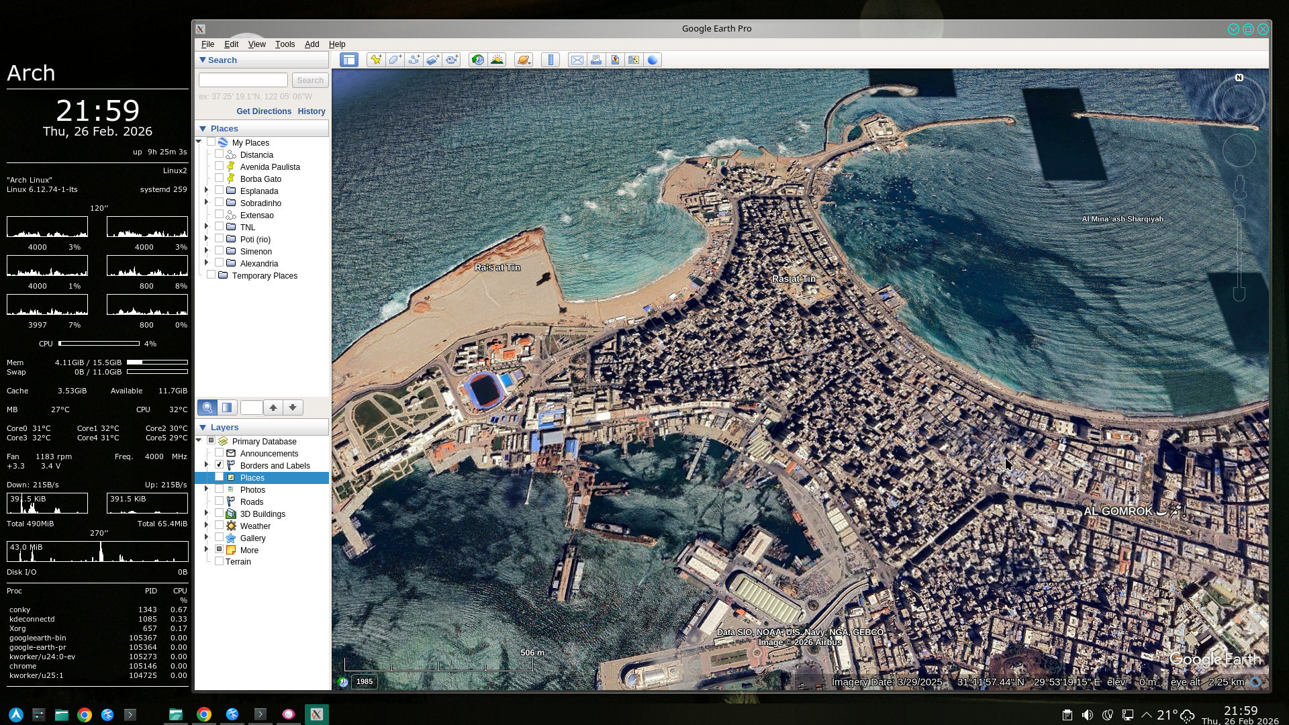The image size is (1289, 725).
Task: Toggle the sunlight across landscape icon
Action: [497, 60]
